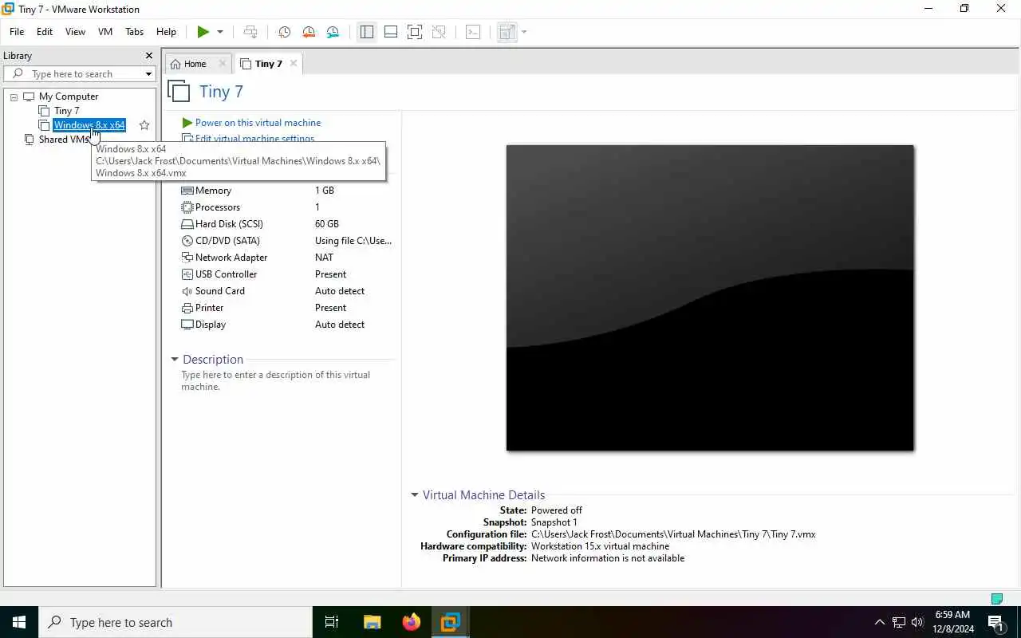The image size is (1021, 638).
Task: Click the Unity mode toolbar icon
Action: click(x=439, y=32)
